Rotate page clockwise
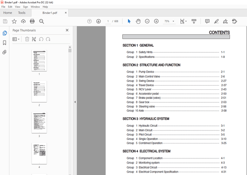 click(x=48, y=39)
